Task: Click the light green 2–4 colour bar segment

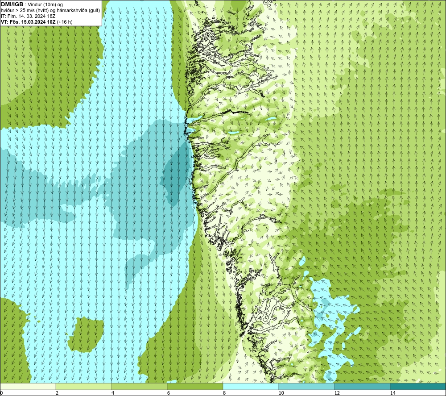Action: tap(84, 387)
